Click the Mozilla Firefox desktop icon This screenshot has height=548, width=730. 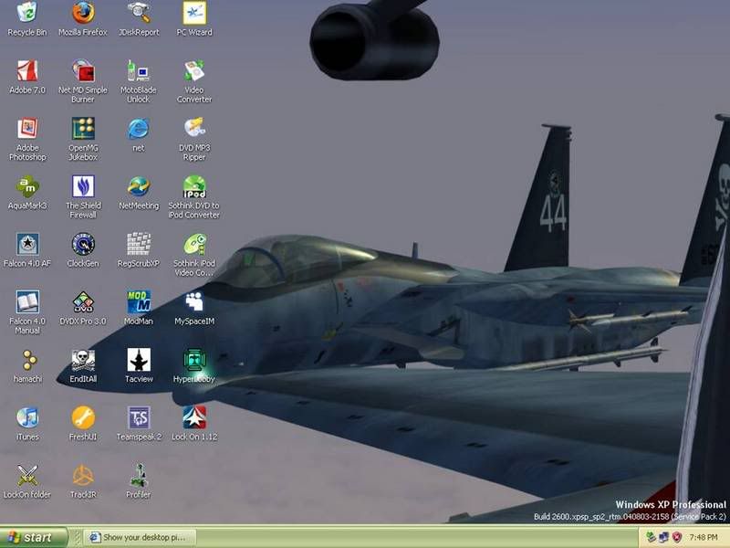click(x=83, y=14)
